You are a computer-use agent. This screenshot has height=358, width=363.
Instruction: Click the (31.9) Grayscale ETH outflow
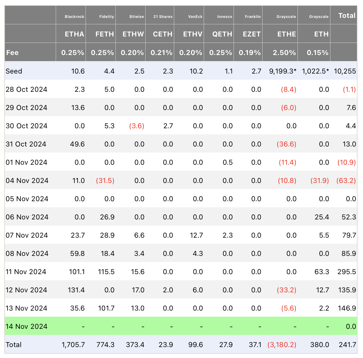click(x=319, y=181)
